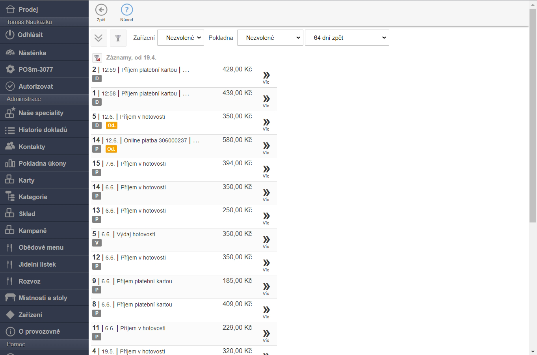Open the Pokladna dropdown

270,38
